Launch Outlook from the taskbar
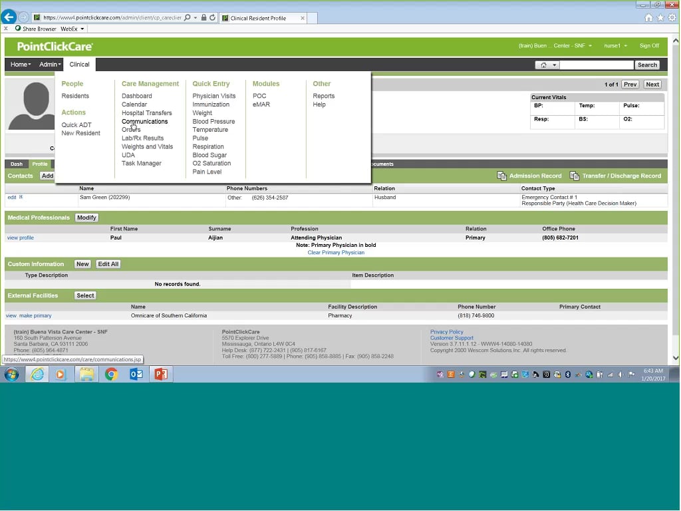The image size is (681, 511). click(x=136, y=374)
